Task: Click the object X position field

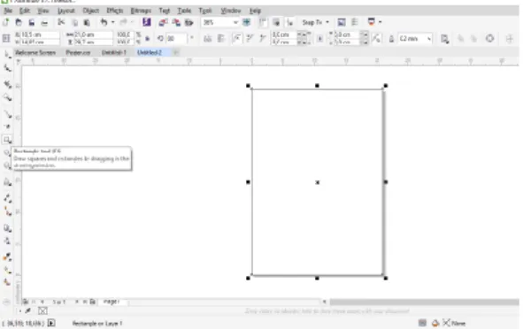Action: tap(40, 34)
